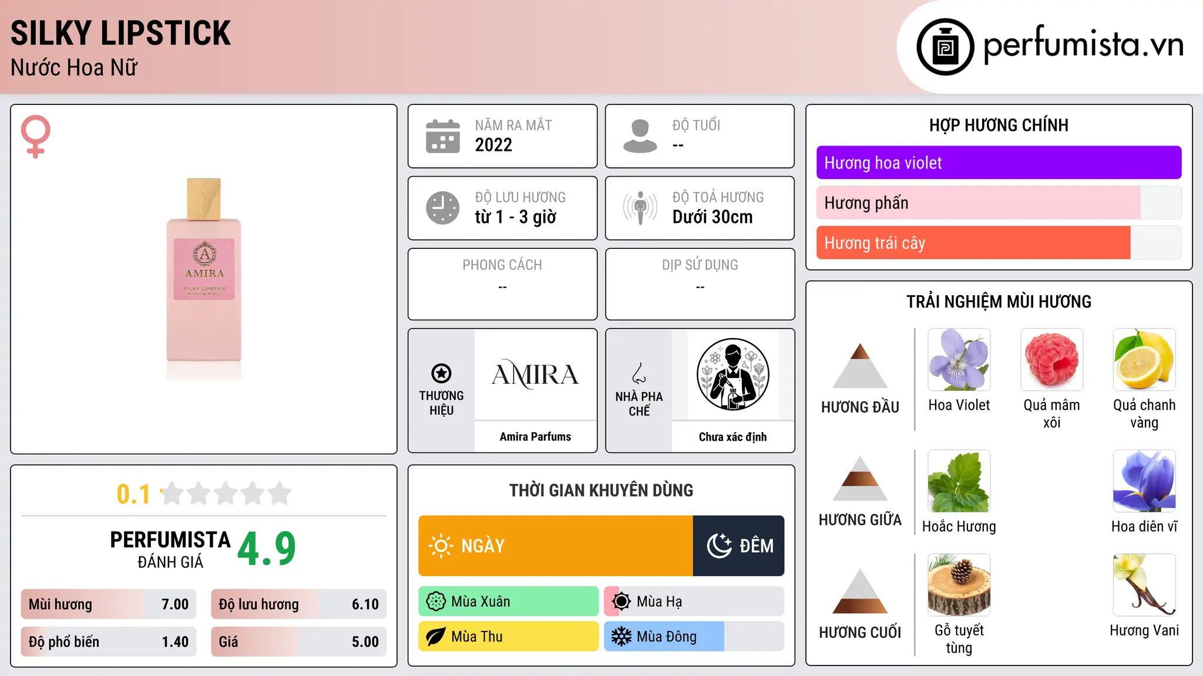Screen dimensions: 1203x676
Task: Click the Mùa Hạ sun icon
Action: (x=621, y=601)
